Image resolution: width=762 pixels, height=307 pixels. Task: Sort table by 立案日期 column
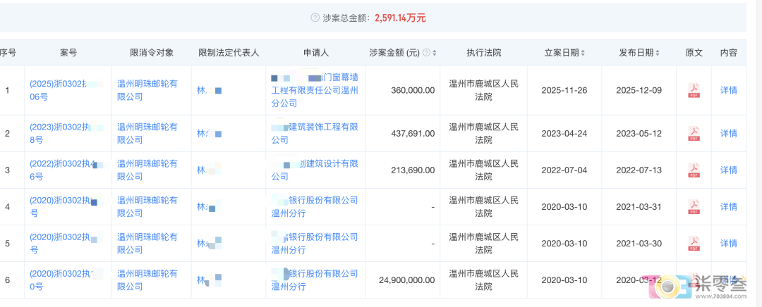(583, 53)
